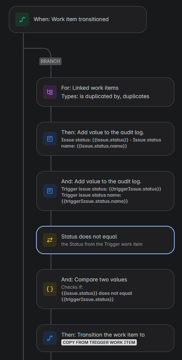Open the When: Work item transitioned trigger
This screenshot has width=182, height=360.
(x=78, y=20)
